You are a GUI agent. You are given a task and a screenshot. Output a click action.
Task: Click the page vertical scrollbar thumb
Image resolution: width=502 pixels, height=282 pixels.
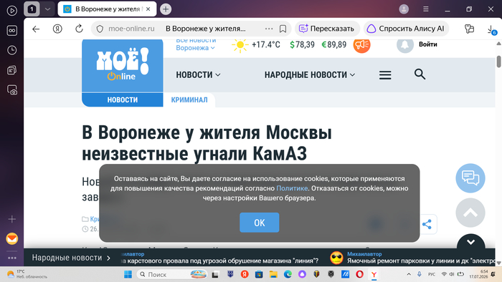click(x=498, y=62)
